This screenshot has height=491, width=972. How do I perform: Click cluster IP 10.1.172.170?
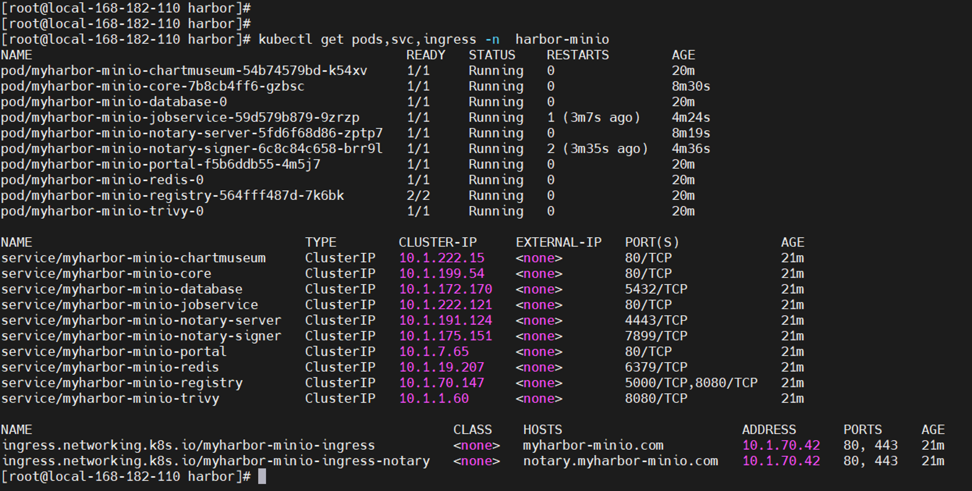pos(446,289)
